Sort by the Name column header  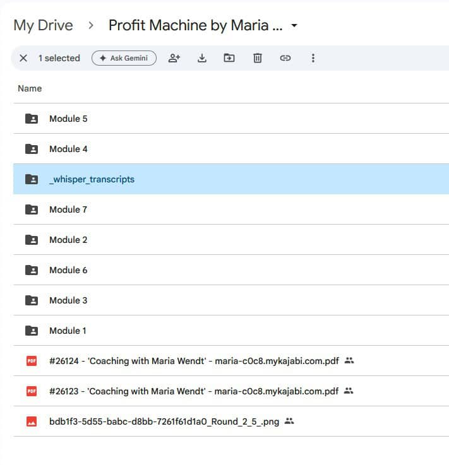click(x=30, y=88)
